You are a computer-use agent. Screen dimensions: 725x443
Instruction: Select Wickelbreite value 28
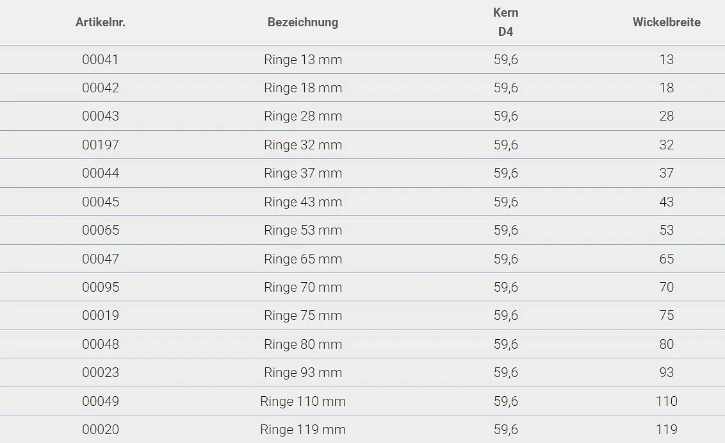[666, 116]
